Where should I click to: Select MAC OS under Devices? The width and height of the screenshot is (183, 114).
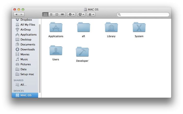[26, 95]
